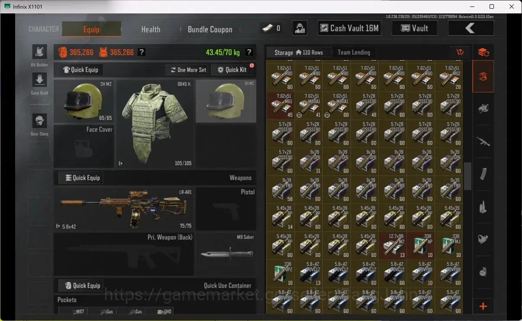Select the highlighted SH M2 helmet preview
Screen dimensions: 522x321
click(226, 101)
